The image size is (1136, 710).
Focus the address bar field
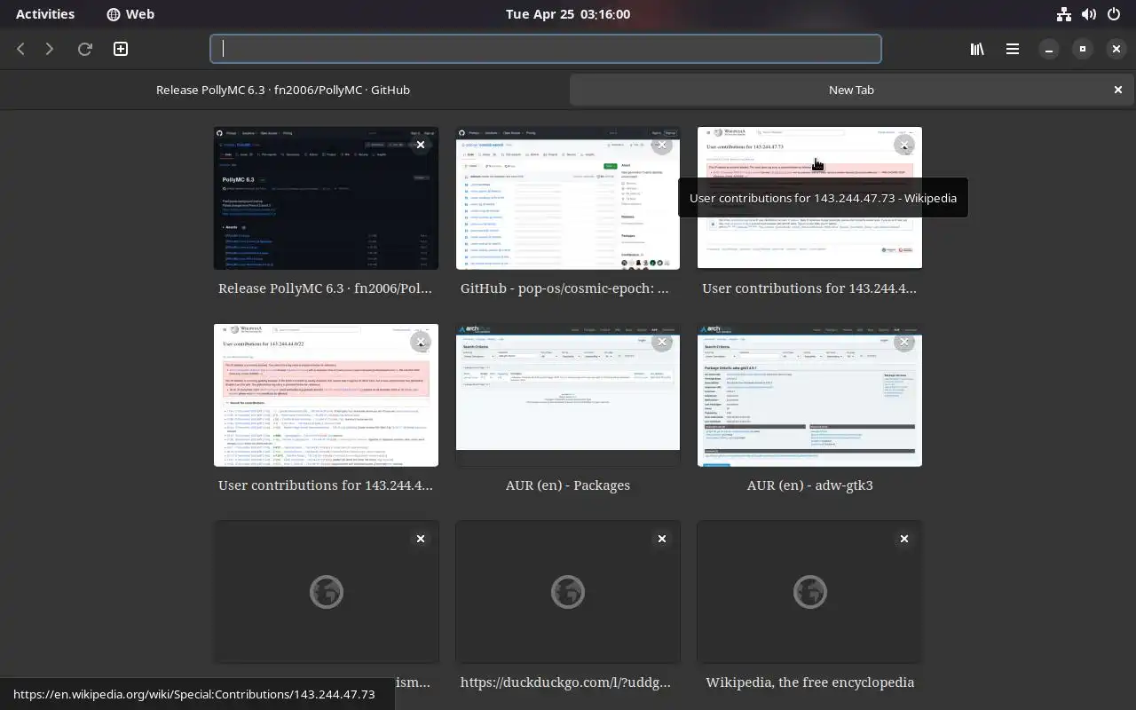pos(546,49)
